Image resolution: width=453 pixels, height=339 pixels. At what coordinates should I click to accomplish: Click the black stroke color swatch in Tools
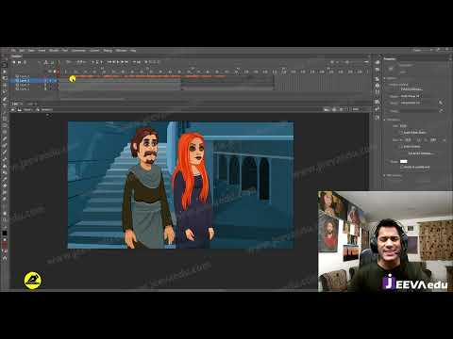(x=5, y=234)
